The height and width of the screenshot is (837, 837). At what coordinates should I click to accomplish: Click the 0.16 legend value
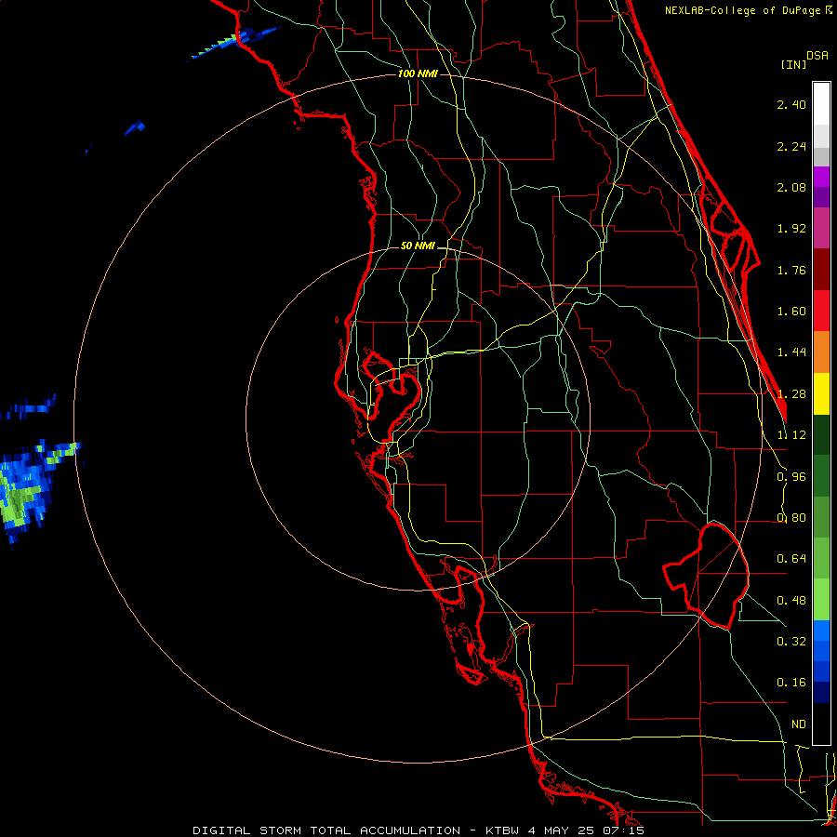tap(791, 683)
